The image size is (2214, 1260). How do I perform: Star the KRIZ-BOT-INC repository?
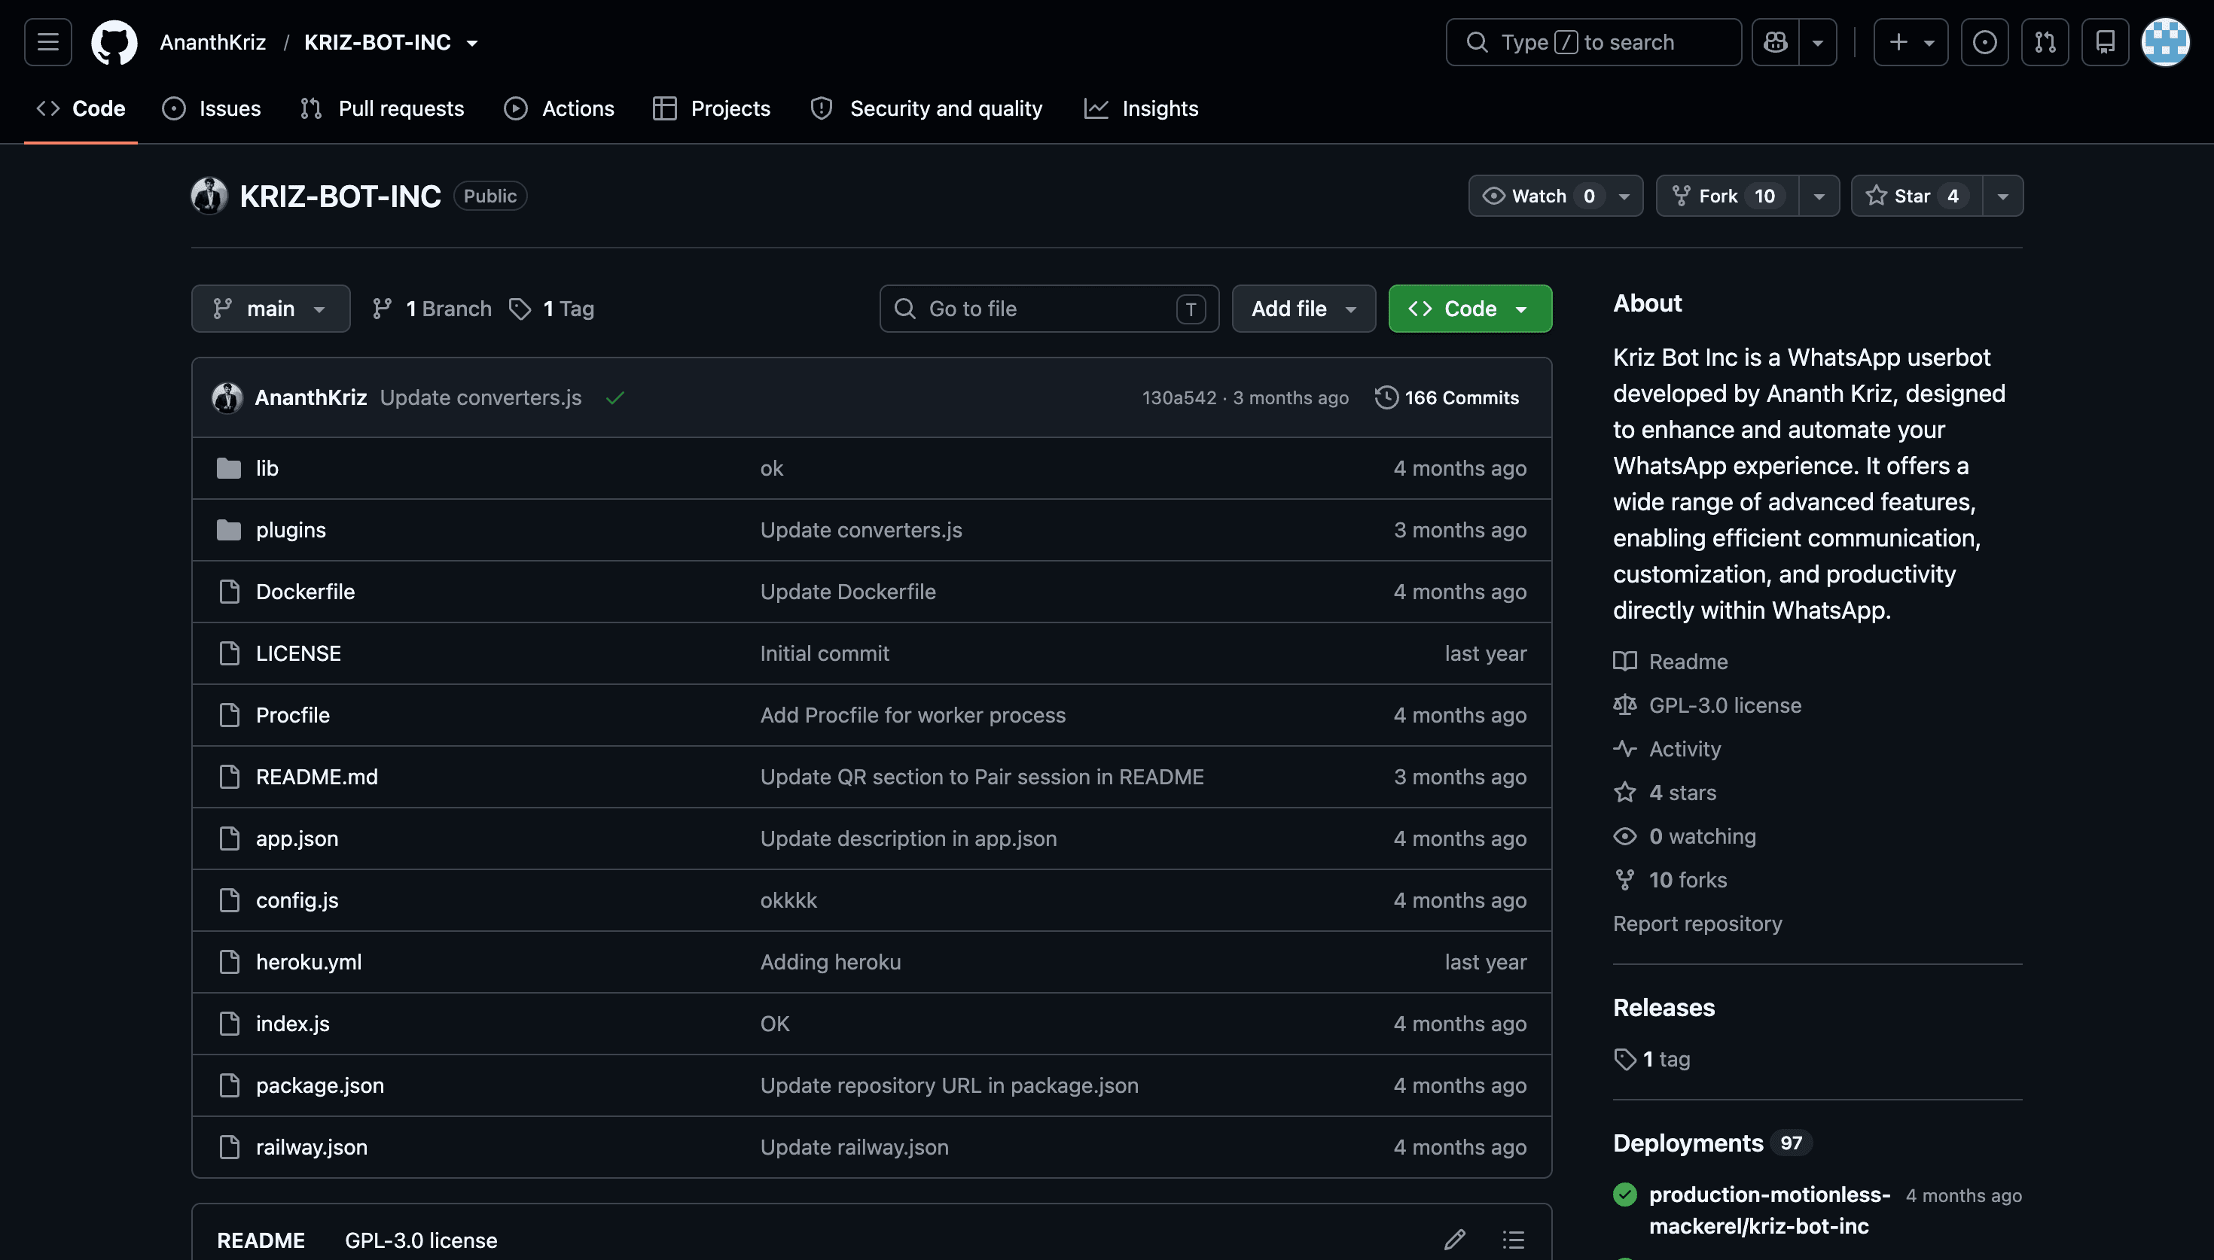pyautogui.click(x=1917, y=196)
